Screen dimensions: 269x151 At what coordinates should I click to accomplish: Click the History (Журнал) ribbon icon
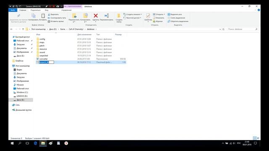click(x=158, y=21)
